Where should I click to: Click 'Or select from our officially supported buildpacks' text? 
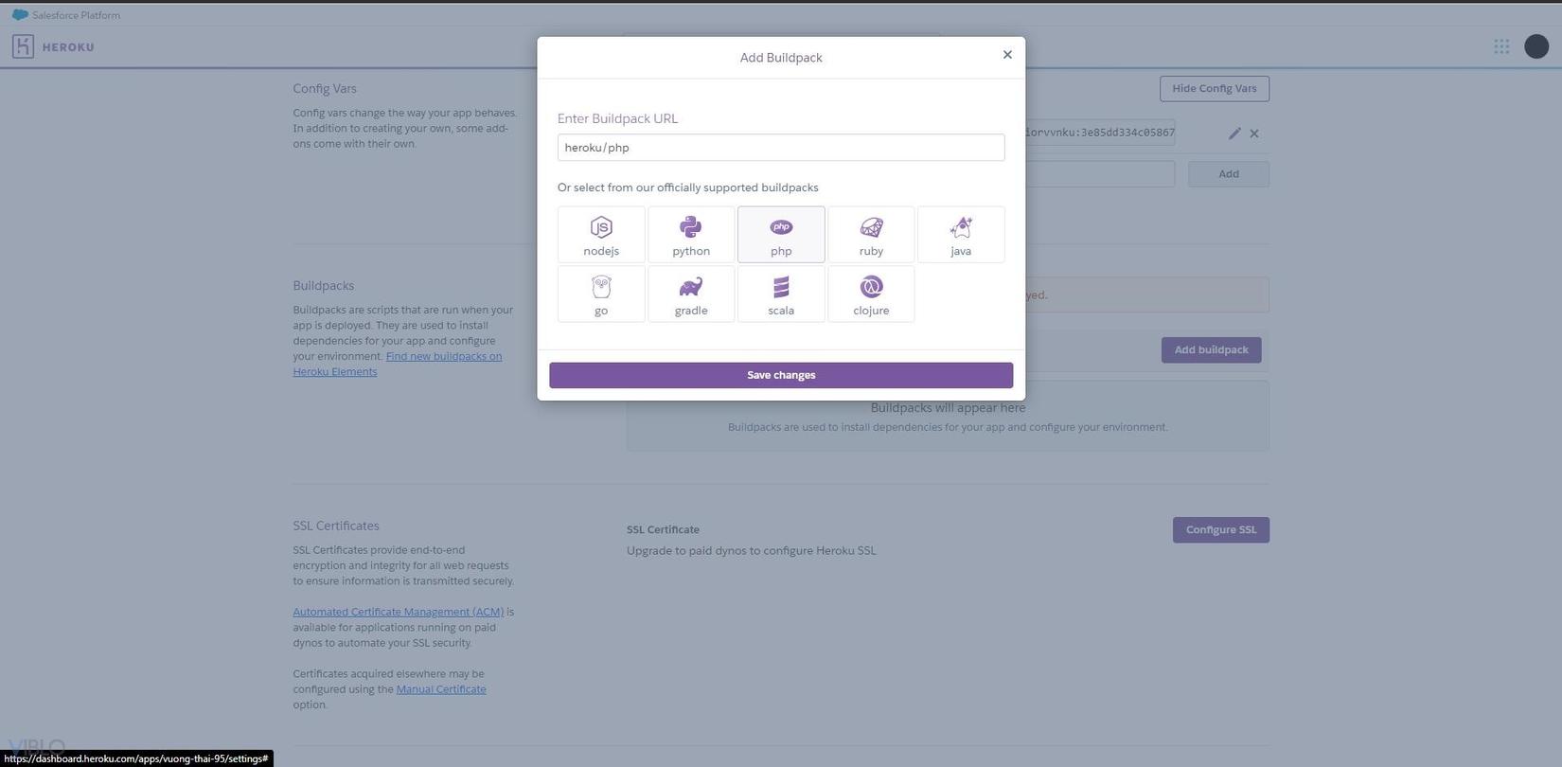click(x=688, y=187)
